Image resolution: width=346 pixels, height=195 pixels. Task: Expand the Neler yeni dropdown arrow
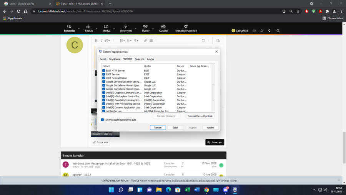tap(136, 28)
